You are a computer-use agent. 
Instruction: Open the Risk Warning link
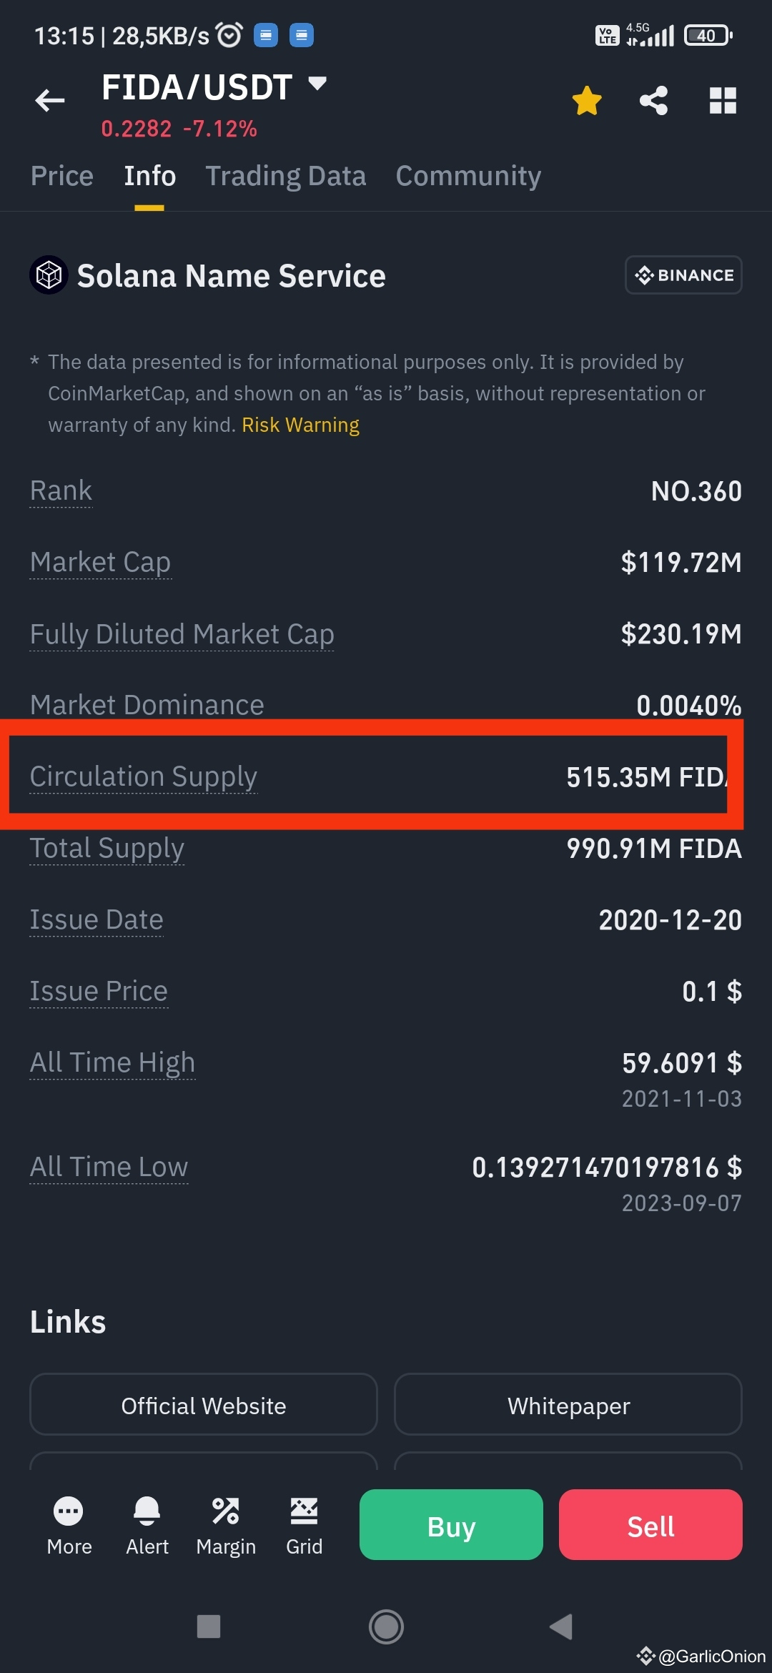300,425
